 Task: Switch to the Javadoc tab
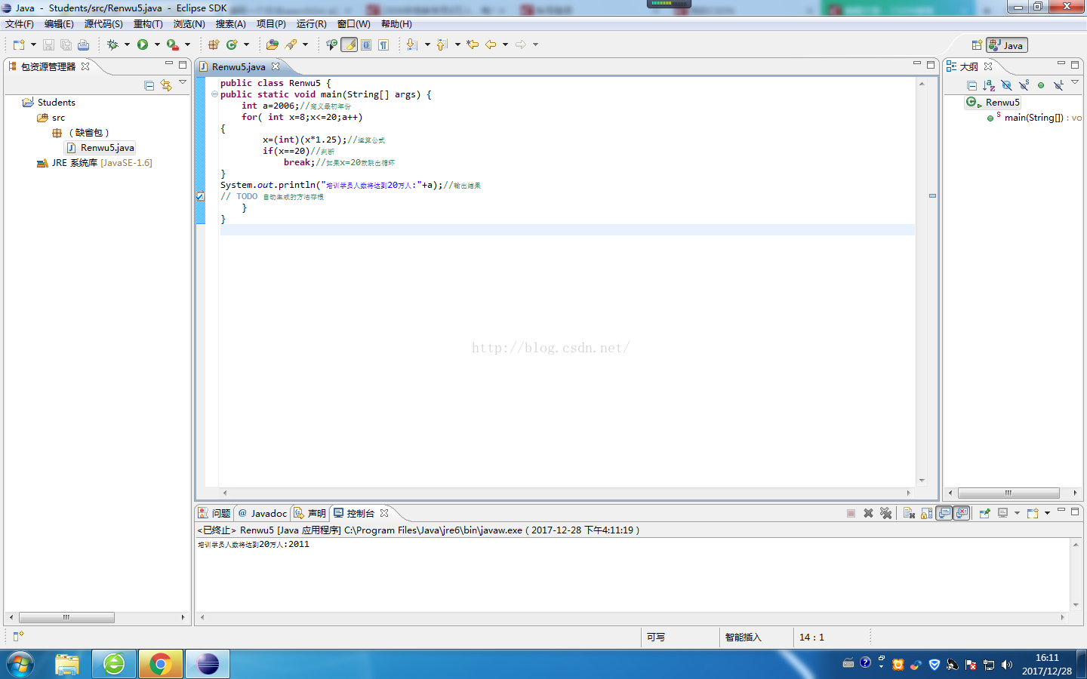[263, 513]
